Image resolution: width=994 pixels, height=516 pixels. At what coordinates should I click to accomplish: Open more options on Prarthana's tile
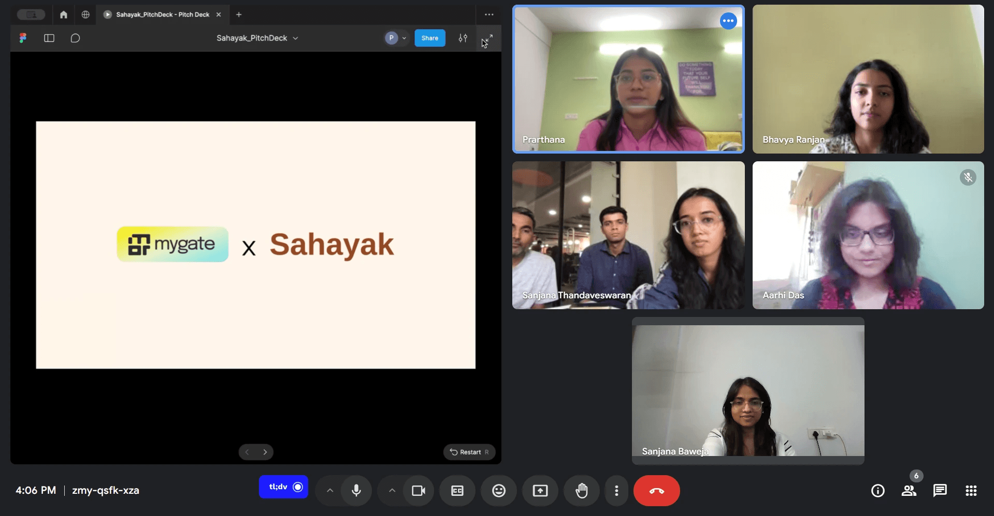point(728,21)
